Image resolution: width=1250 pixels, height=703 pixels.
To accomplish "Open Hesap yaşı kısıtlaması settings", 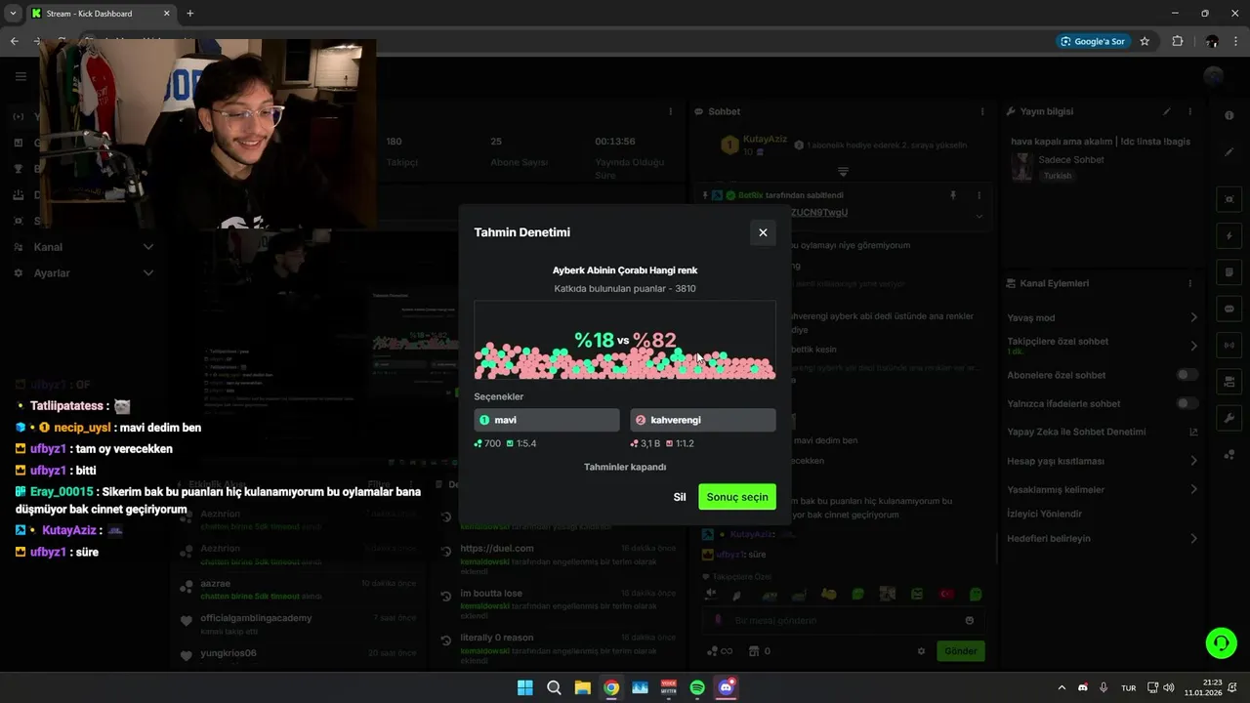I will (1103, 461).
